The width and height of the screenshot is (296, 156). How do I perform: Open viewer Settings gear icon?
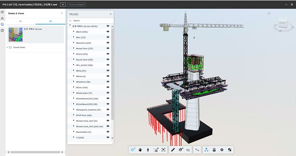coord(222,150)
